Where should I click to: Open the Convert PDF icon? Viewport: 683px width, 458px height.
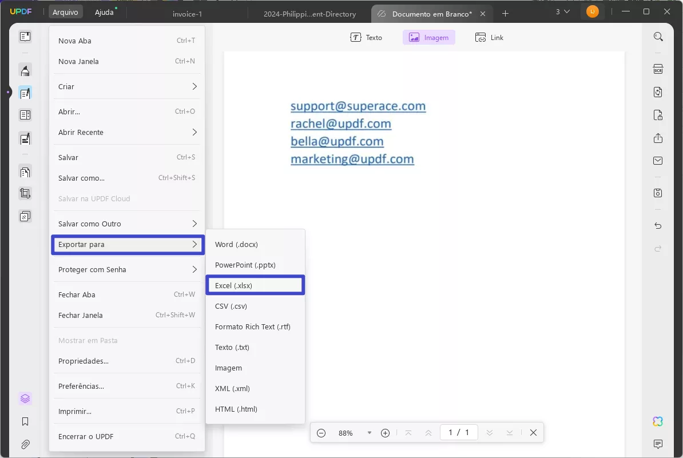658,92
